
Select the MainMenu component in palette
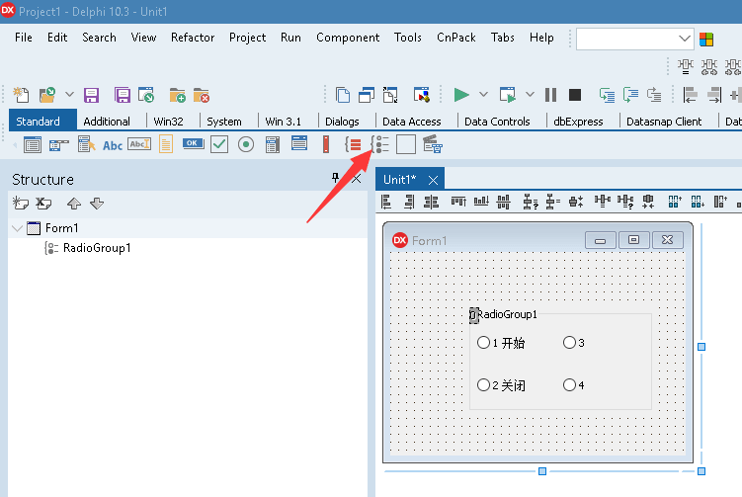[x=58, y=144]
